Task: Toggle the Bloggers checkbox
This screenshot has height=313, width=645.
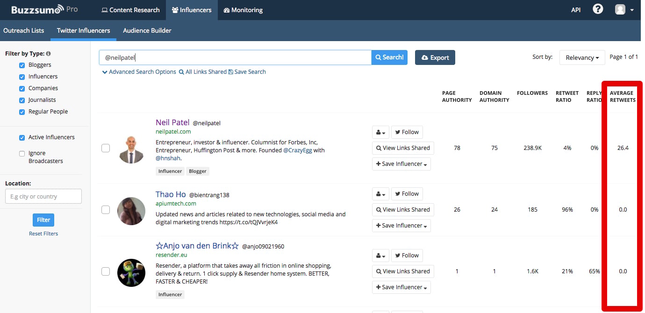Action: tap(22, 65)
